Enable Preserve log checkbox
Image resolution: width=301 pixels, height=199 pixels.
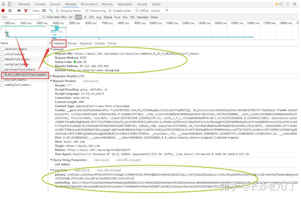(x=87, y=10)
